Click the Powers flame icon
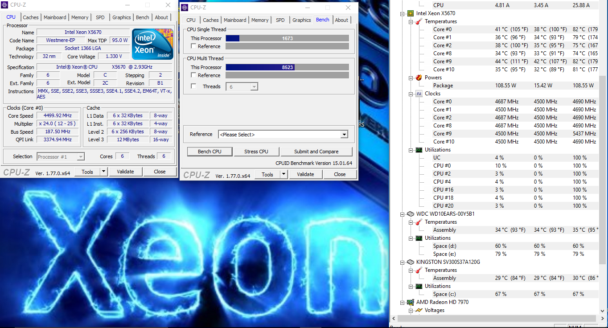This screenshot has width=608, height=328. pos(419,78)
